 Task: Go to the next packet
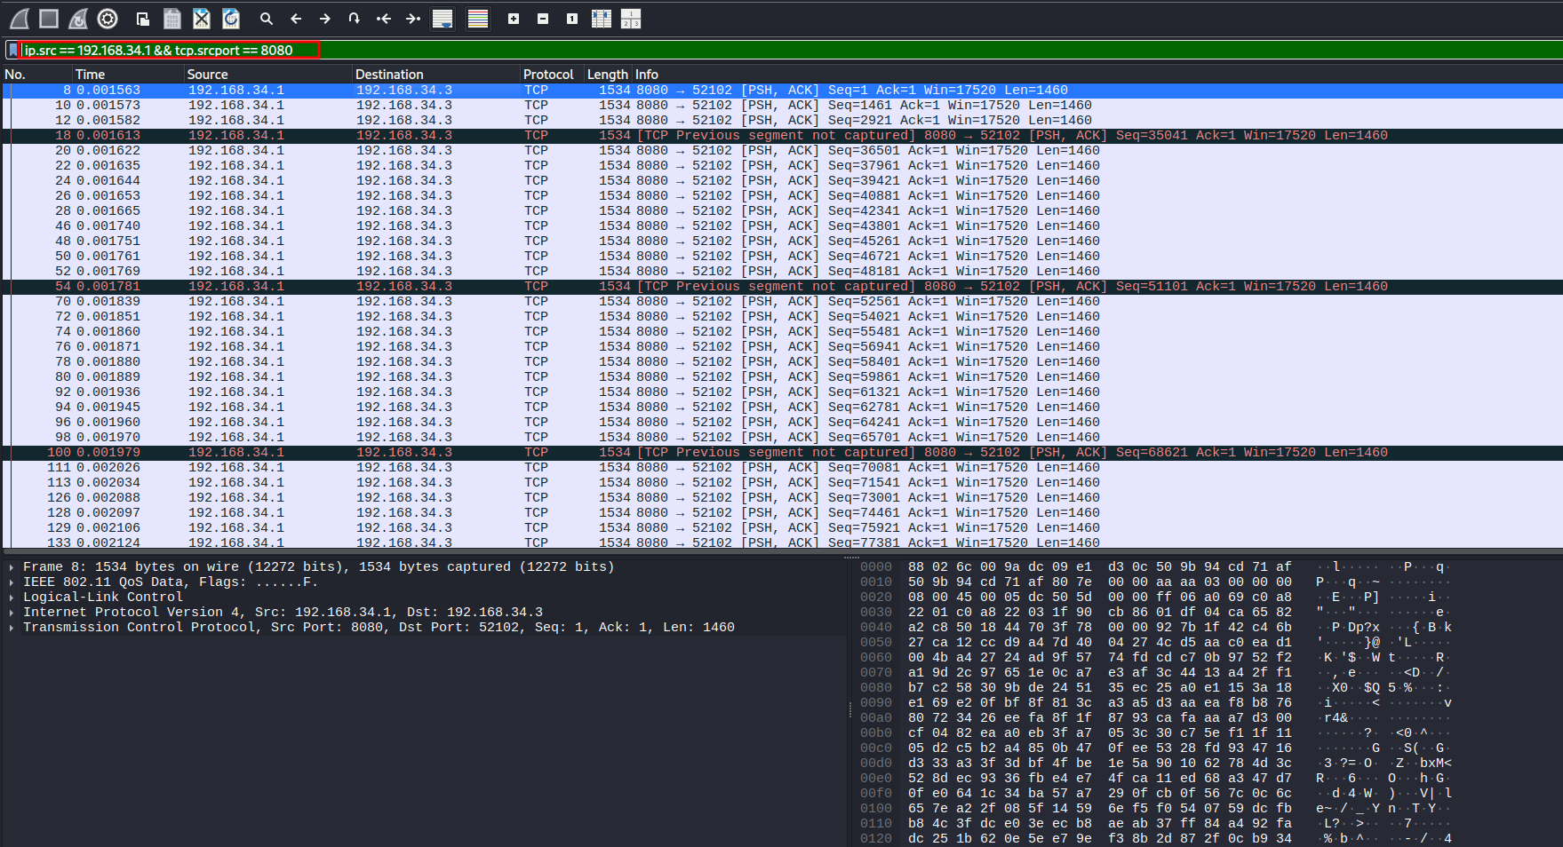tap(326, 18)
